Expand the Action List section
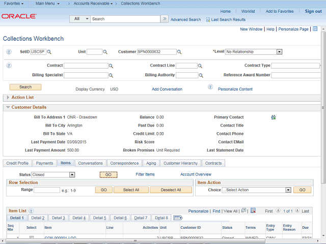Image resolution: width=326 pixels, height=244 pixels. click(x=8, y=97)
